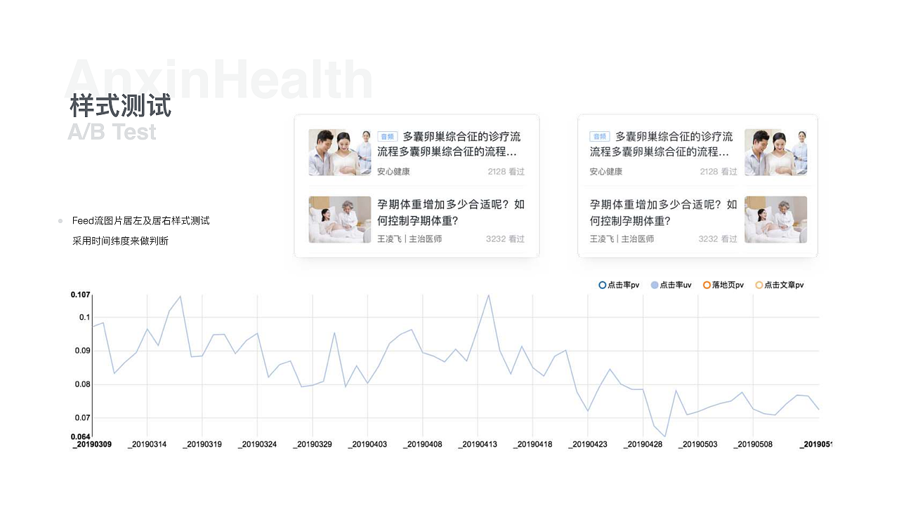Click the _20190428 x-axis date label
Viewport: 899px width, 505px height.
pyautogui.click(x=643, y=444)
